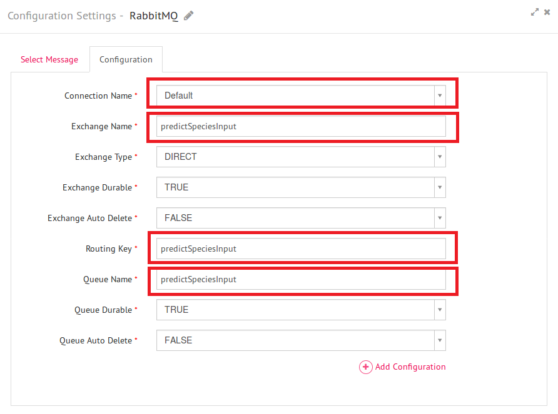Click the Queue Name input field

tap(301, 279)
